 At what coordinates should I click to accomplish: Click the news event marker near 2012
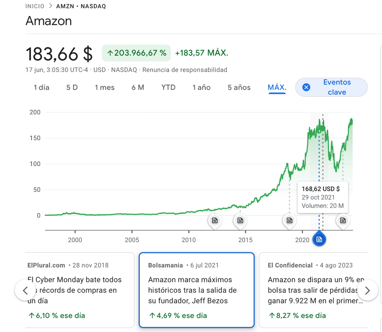pos(215,221)
